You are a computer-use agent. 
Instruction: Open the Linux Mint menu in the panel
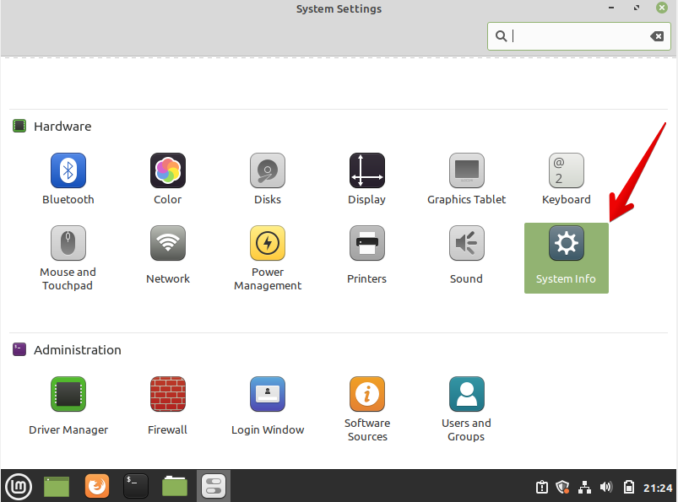coord(19,487)
